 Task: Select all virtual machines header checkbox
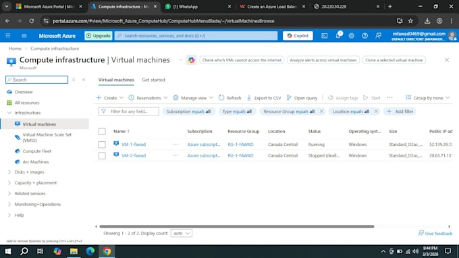(x=102, y=132)
